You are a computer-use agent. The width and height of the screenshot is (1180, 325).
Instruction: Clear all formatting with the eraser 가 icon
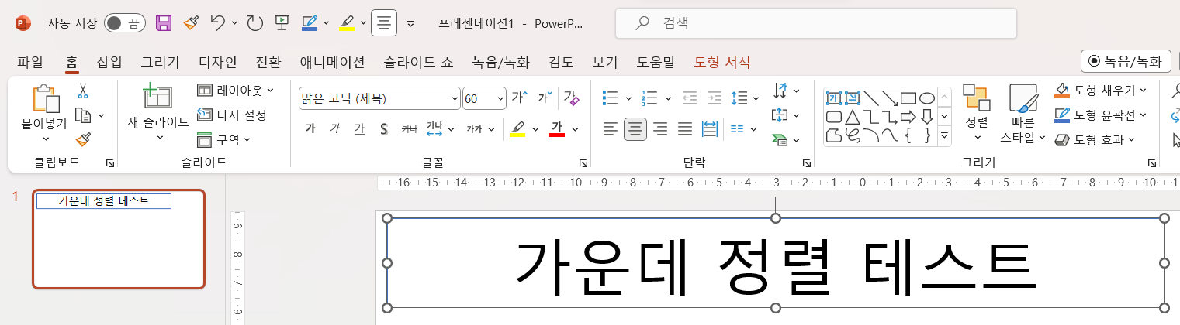(571, 98)
